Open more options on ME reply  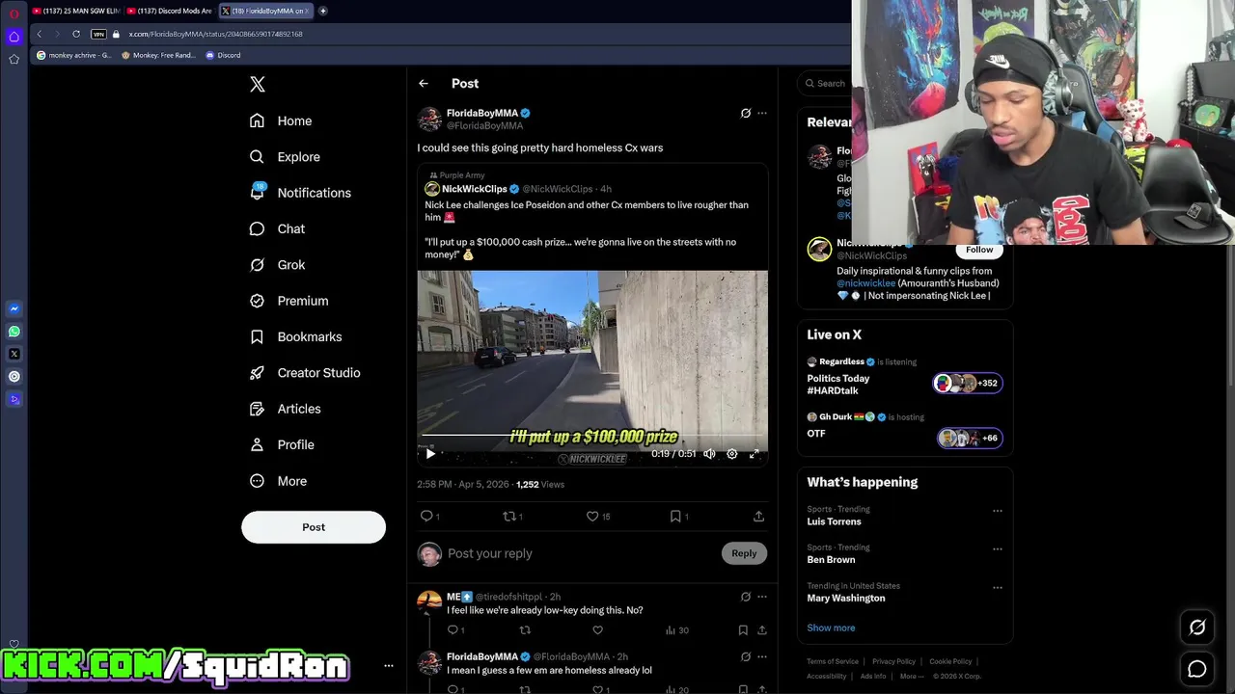pyautogui.click(x=762, y=597)
